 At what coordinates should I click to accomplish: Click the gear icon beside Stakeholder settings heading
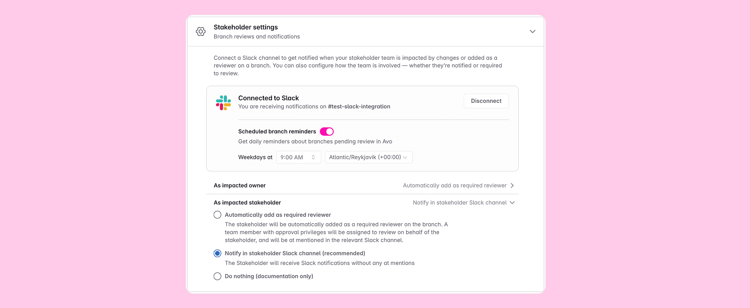click(201, 31)
